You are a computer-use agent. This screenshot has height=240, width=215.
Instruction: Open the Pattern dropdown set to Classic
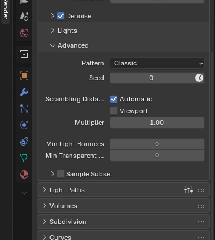pos(157,63)
